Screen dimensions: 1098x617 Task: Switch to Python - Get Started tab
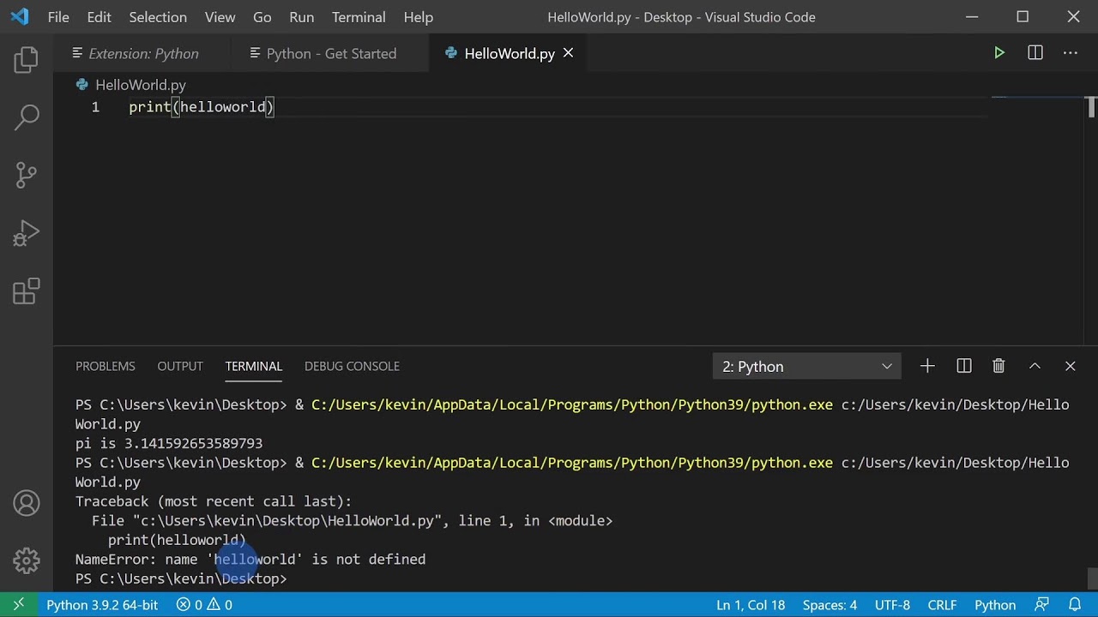(x=331, y=53)
